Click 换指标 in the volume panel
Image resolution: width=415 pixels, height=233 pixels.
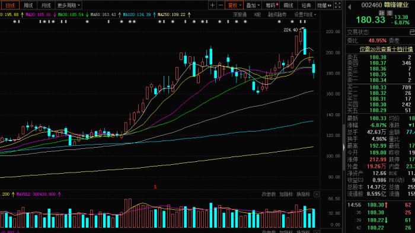point(304,194)
